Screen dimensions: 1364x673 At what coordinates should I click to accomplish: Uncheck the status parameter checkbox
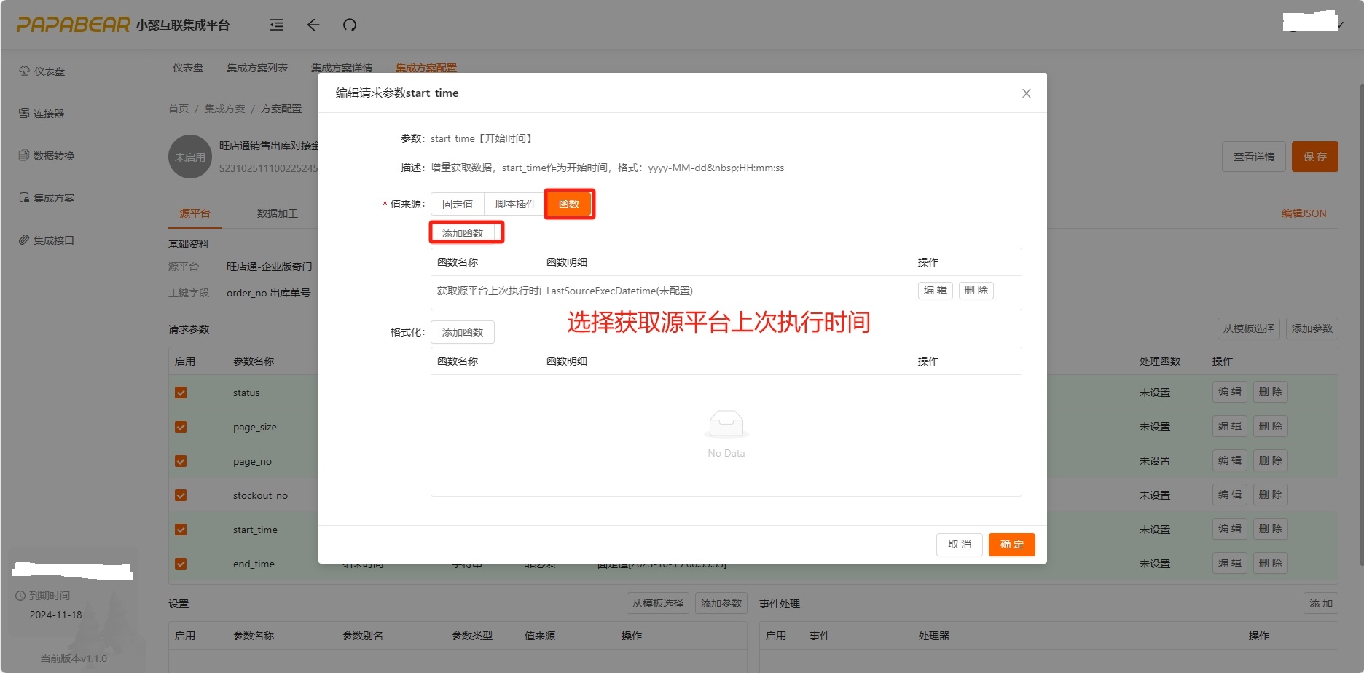(x=181, y=393)
